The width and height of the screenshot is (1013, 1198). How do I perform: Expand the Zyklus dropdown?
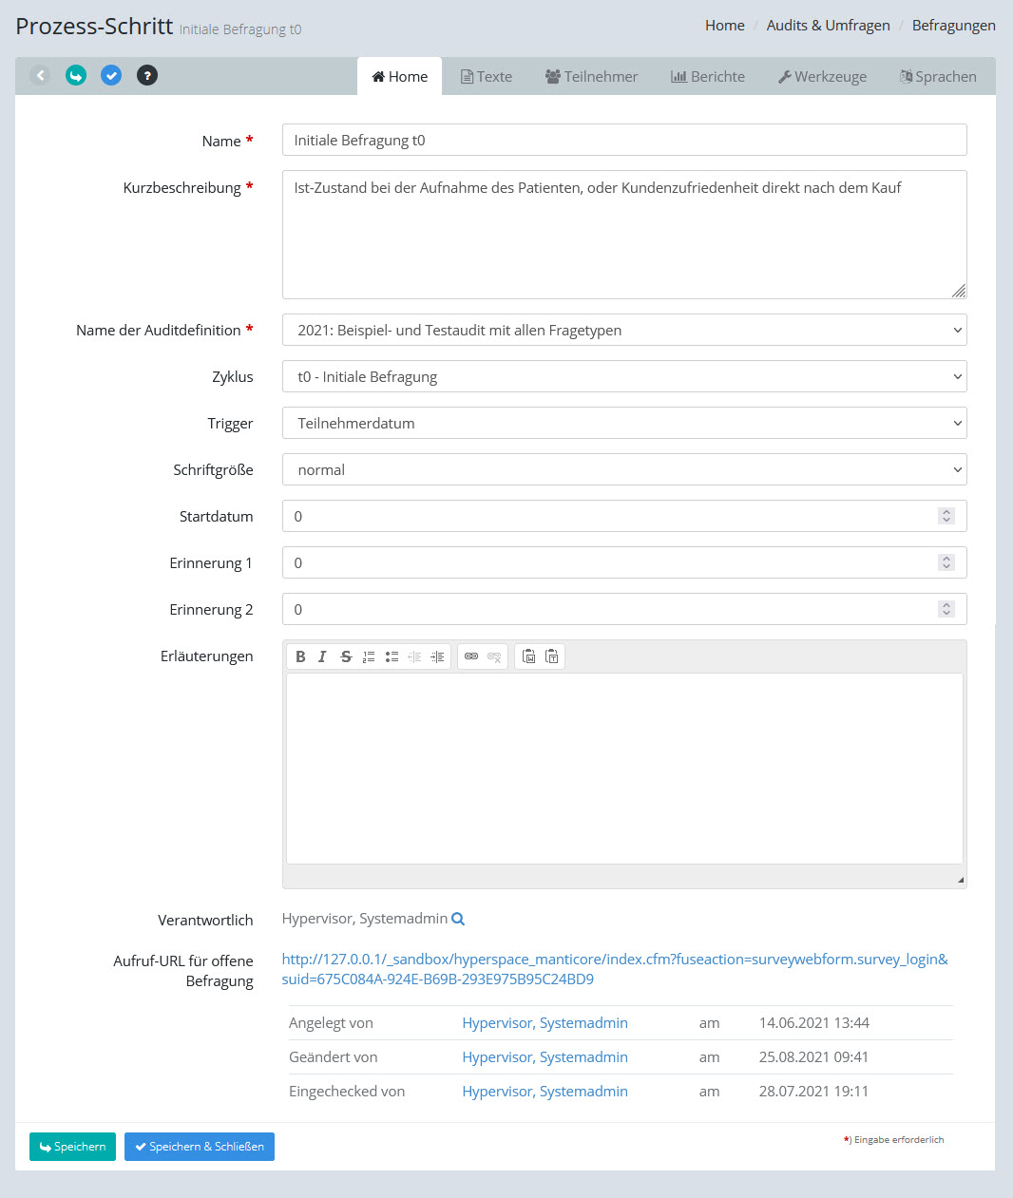pyautogui.click(x=624, y=376)
